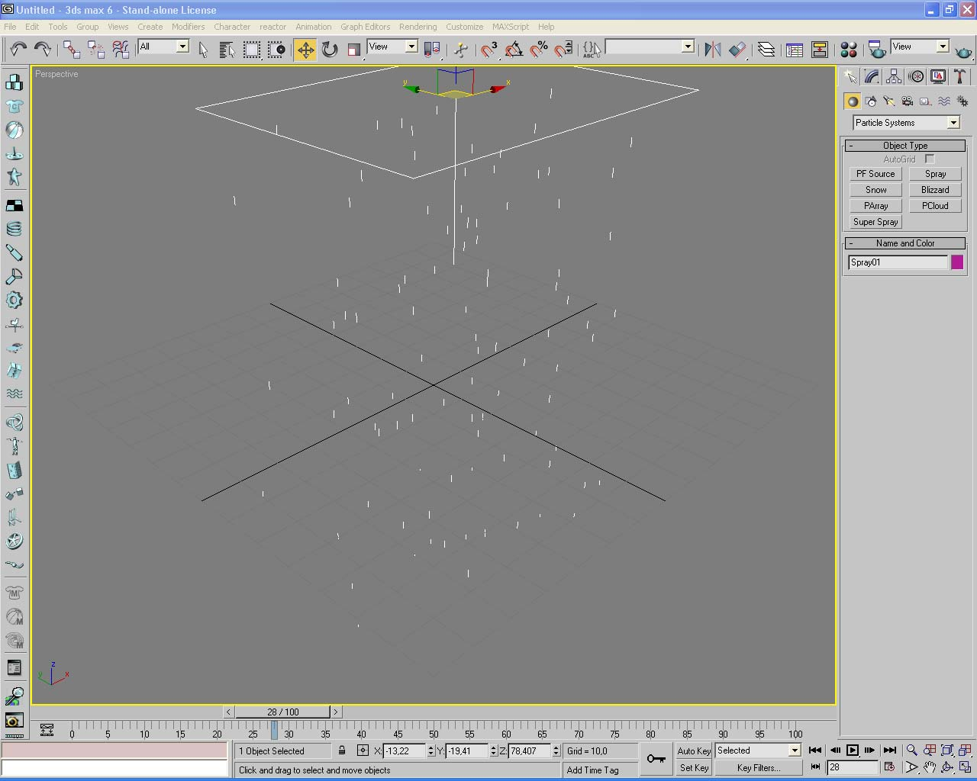
Task: Open the Select by Name tool
Action: pyautogui.click(x=227, y=50)
